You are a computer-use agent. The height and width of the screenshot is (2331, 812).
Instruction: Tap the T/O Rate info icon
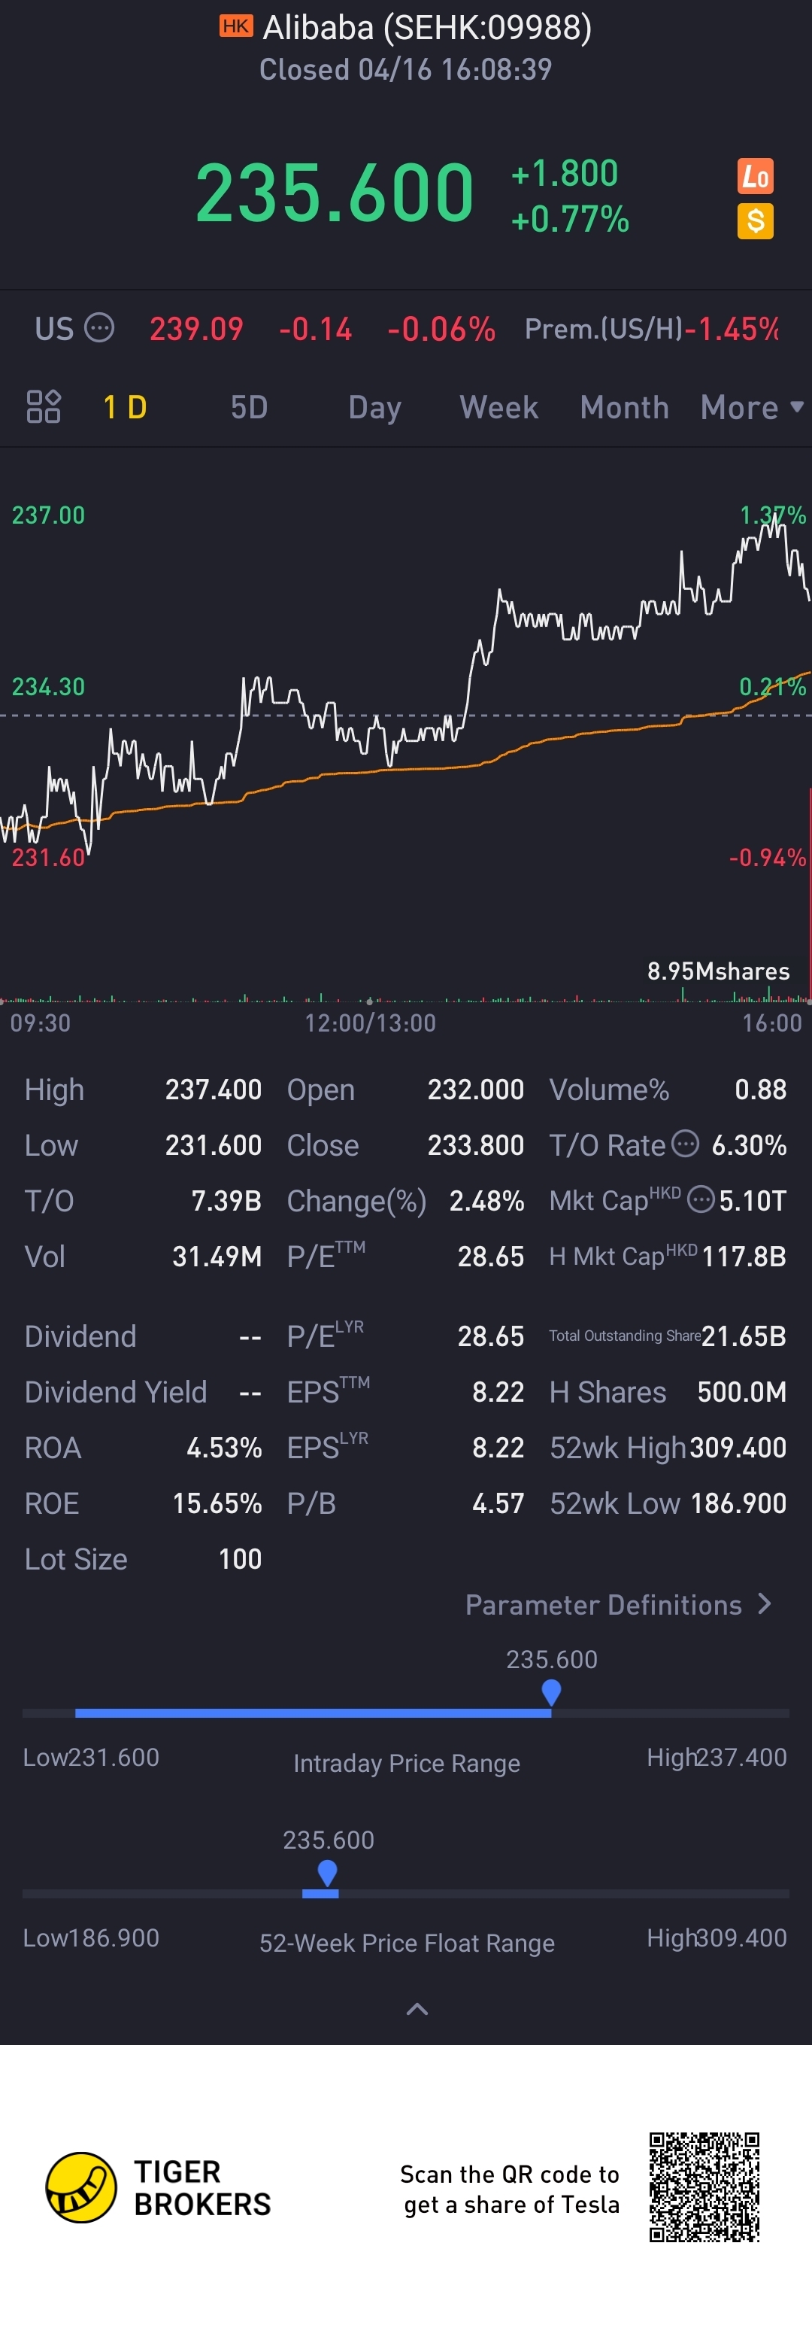point(686,1144)
